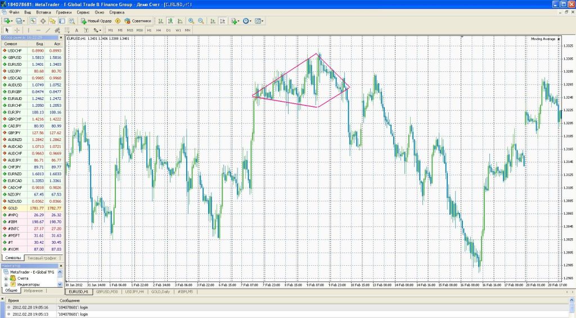Toggle the H4 timeframe button
The height and width of the screenshot is (318, 576).
tap(159, 30)
